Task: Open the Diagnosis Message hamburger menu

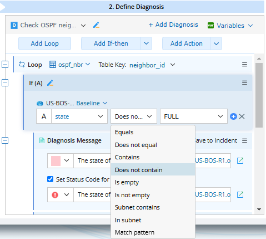Action: (244, 140)
